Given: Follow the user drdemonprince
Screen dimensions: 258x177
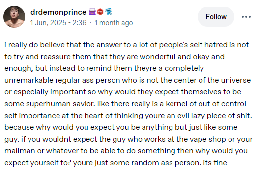Looking at the screenshot, I should click(x=216, y=17).
